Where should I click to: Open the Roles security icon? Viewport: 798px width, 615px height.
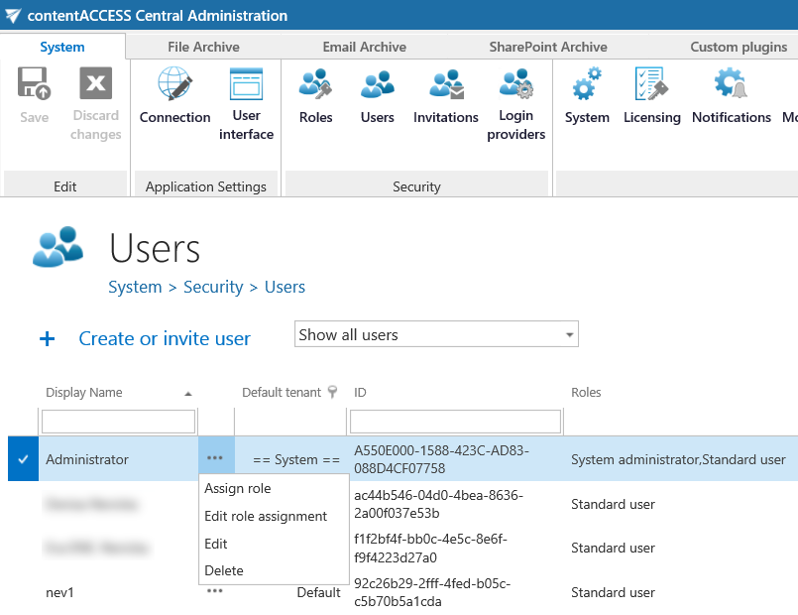pyautogui.click(x=315, y=97)
